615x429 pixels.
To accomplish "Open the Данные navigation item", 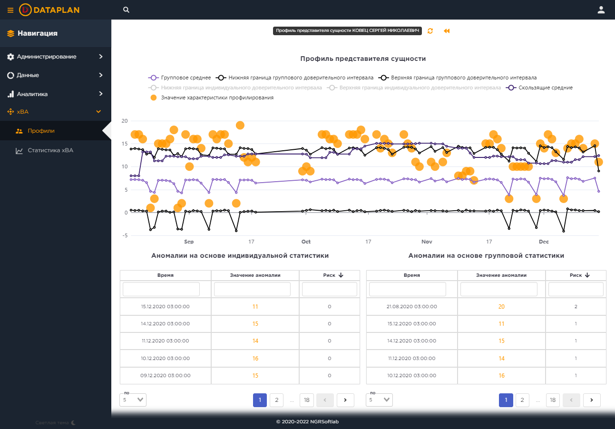I will (56, 75).
